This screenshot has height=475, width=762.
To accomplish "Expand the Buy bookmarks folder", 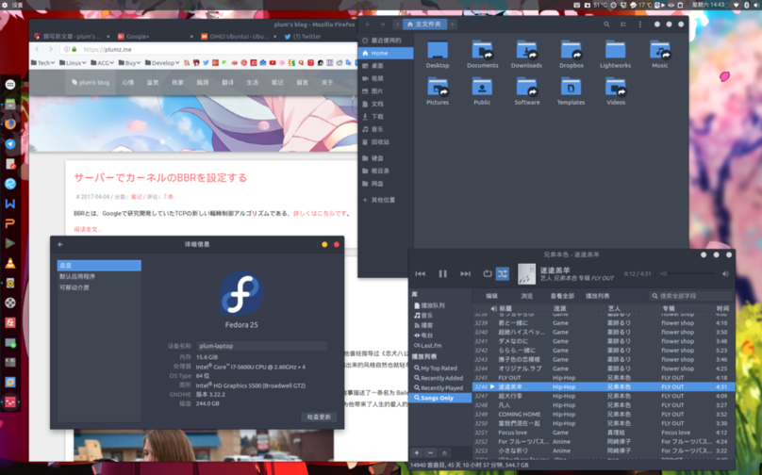I will point(129,62).
